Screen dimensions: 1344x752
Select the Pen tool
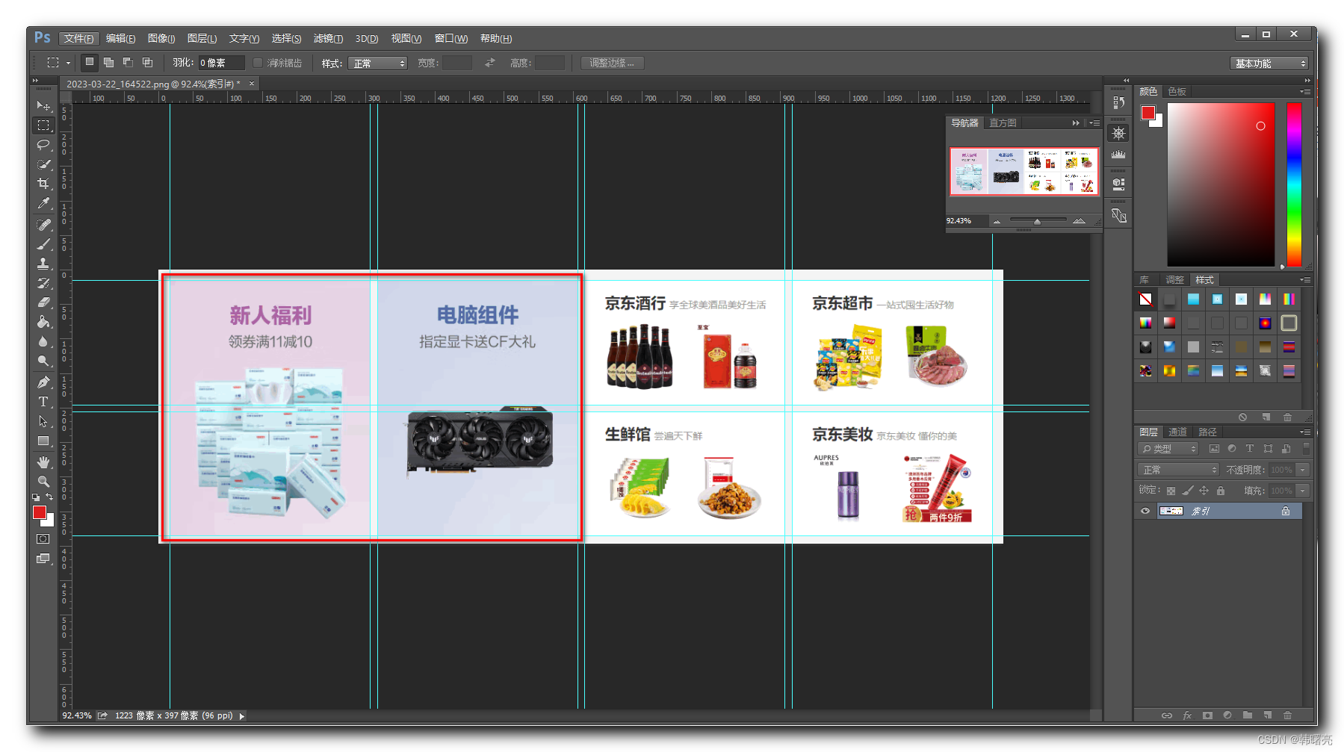tap(43, 382)
